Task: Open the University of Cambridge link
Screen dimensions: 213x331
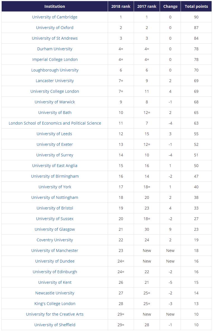Action: click(55, 17)
